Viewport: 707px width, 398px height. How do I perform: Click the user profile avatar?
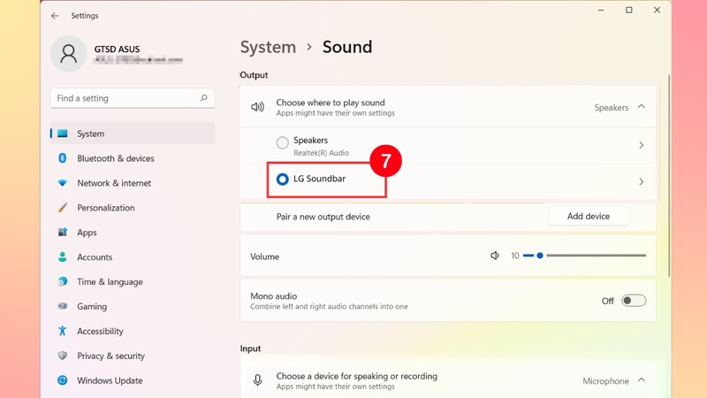69,54
